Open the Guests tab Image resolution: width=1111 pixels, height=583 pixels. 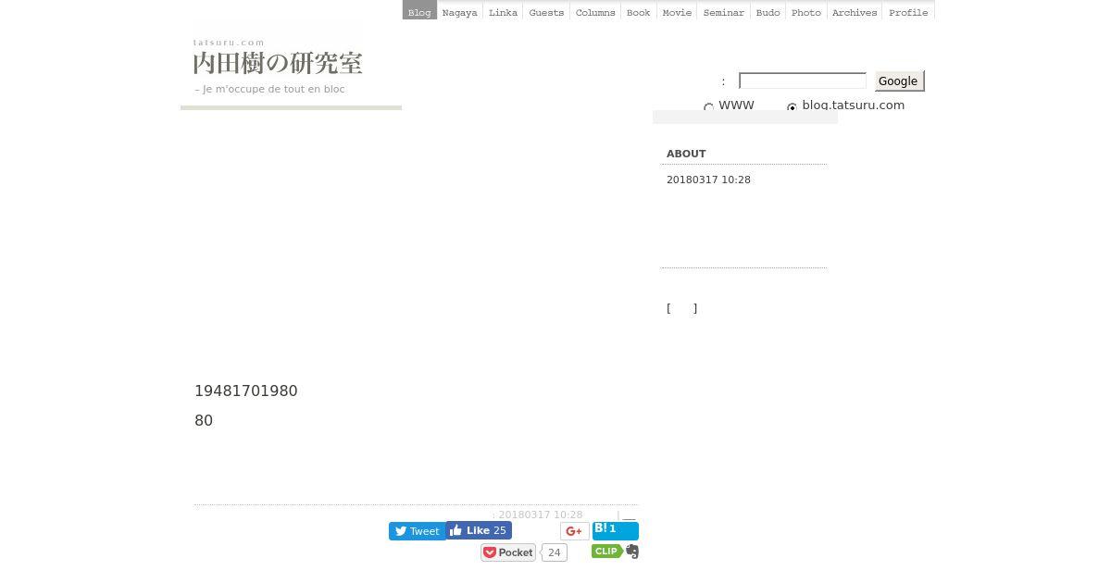tap(546, 11)
